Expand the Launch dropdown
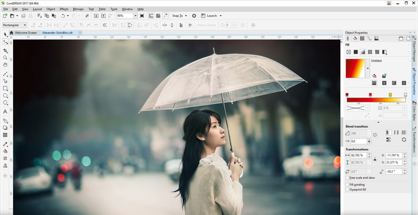418x215 pixels. point(220,16)
